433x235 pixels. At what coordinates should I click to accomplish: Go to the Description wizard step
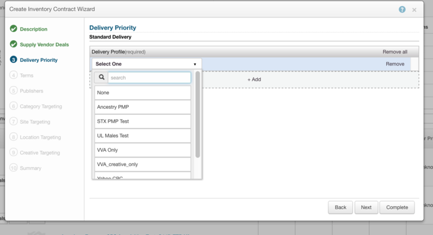pyautogui.click(x=34, y=29)
